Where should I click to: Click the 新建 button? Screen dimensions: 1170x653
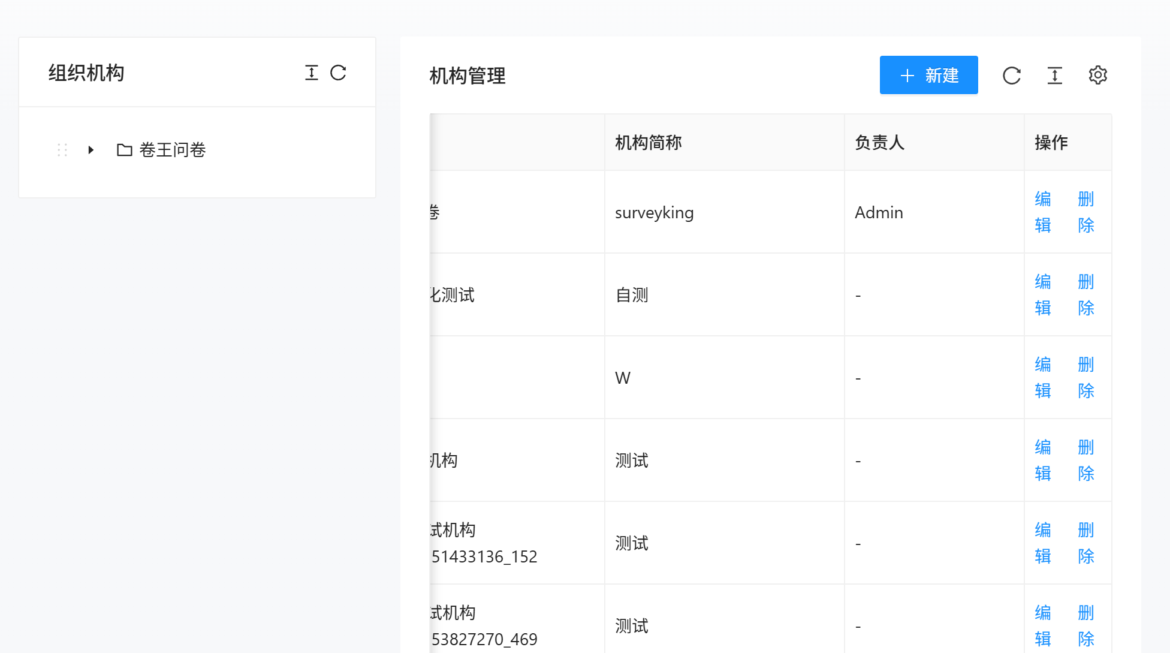[928, 76]
